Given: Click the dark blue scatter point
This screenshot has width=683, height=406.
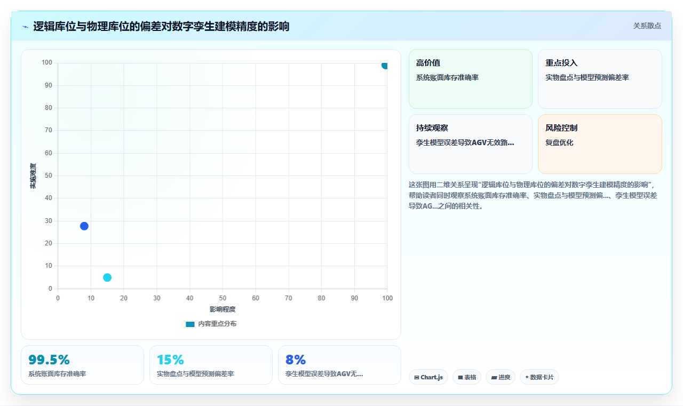Looking at the screenshot, I should click(84, 226).
